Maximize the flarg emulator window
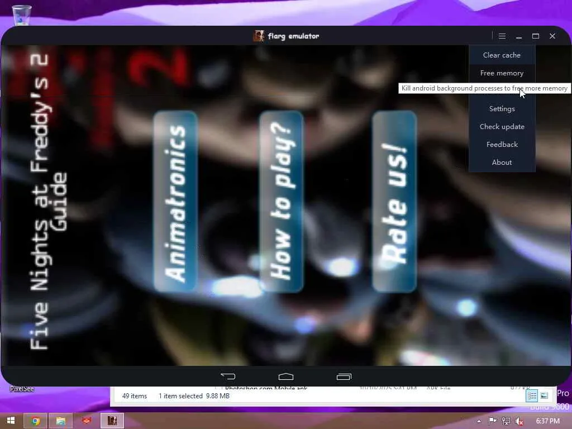Screen dimensions: 572x429 [536, 36]
